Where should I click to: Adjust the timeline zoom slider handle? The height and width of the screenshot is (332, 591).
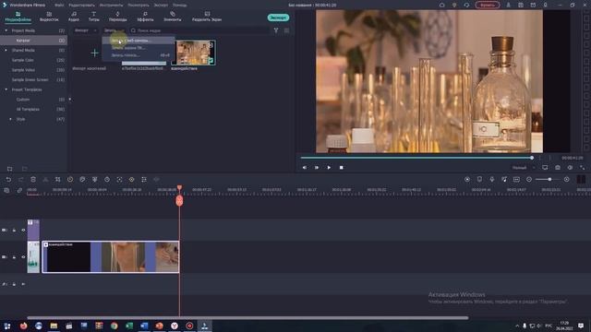click(x=550, y=180)
